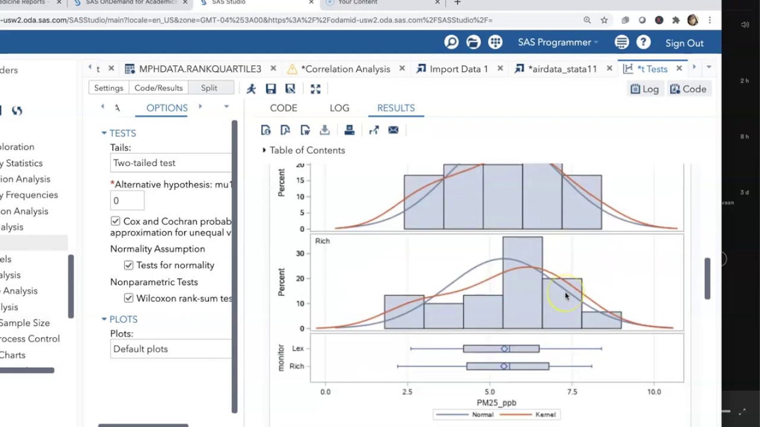Select the Split view button

point(209,88)
